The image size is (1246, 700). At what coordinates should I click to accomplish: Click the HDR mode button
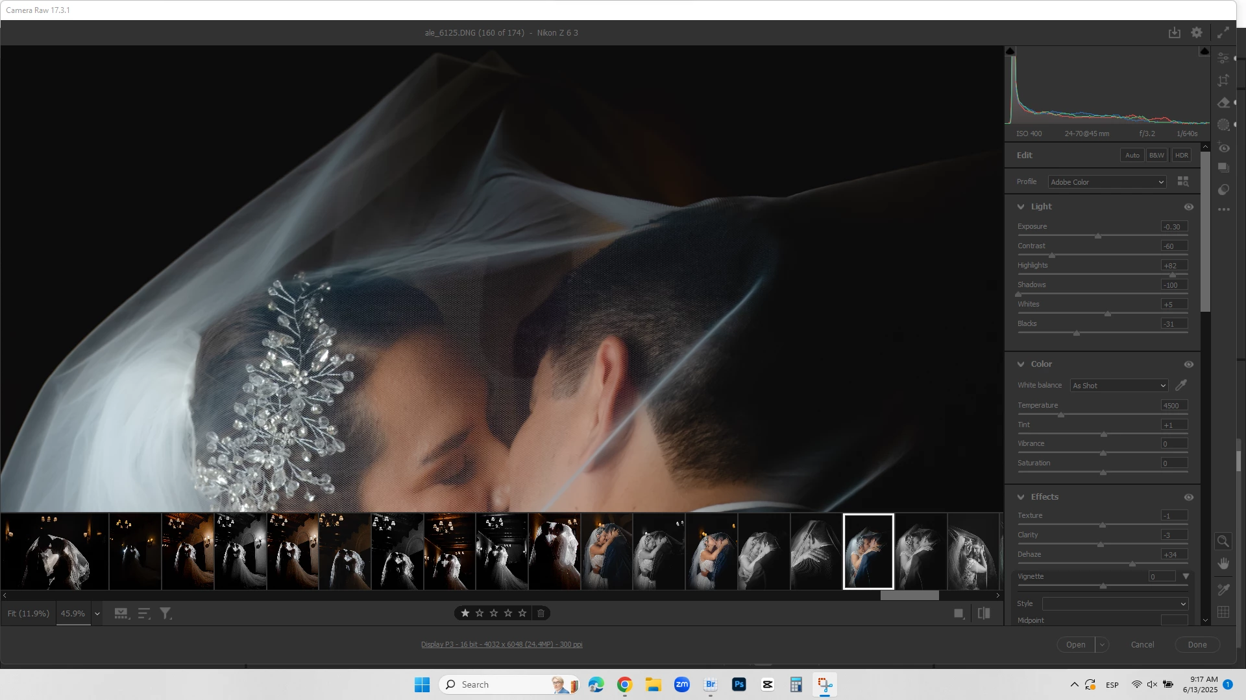click(x=1181, y=156)
